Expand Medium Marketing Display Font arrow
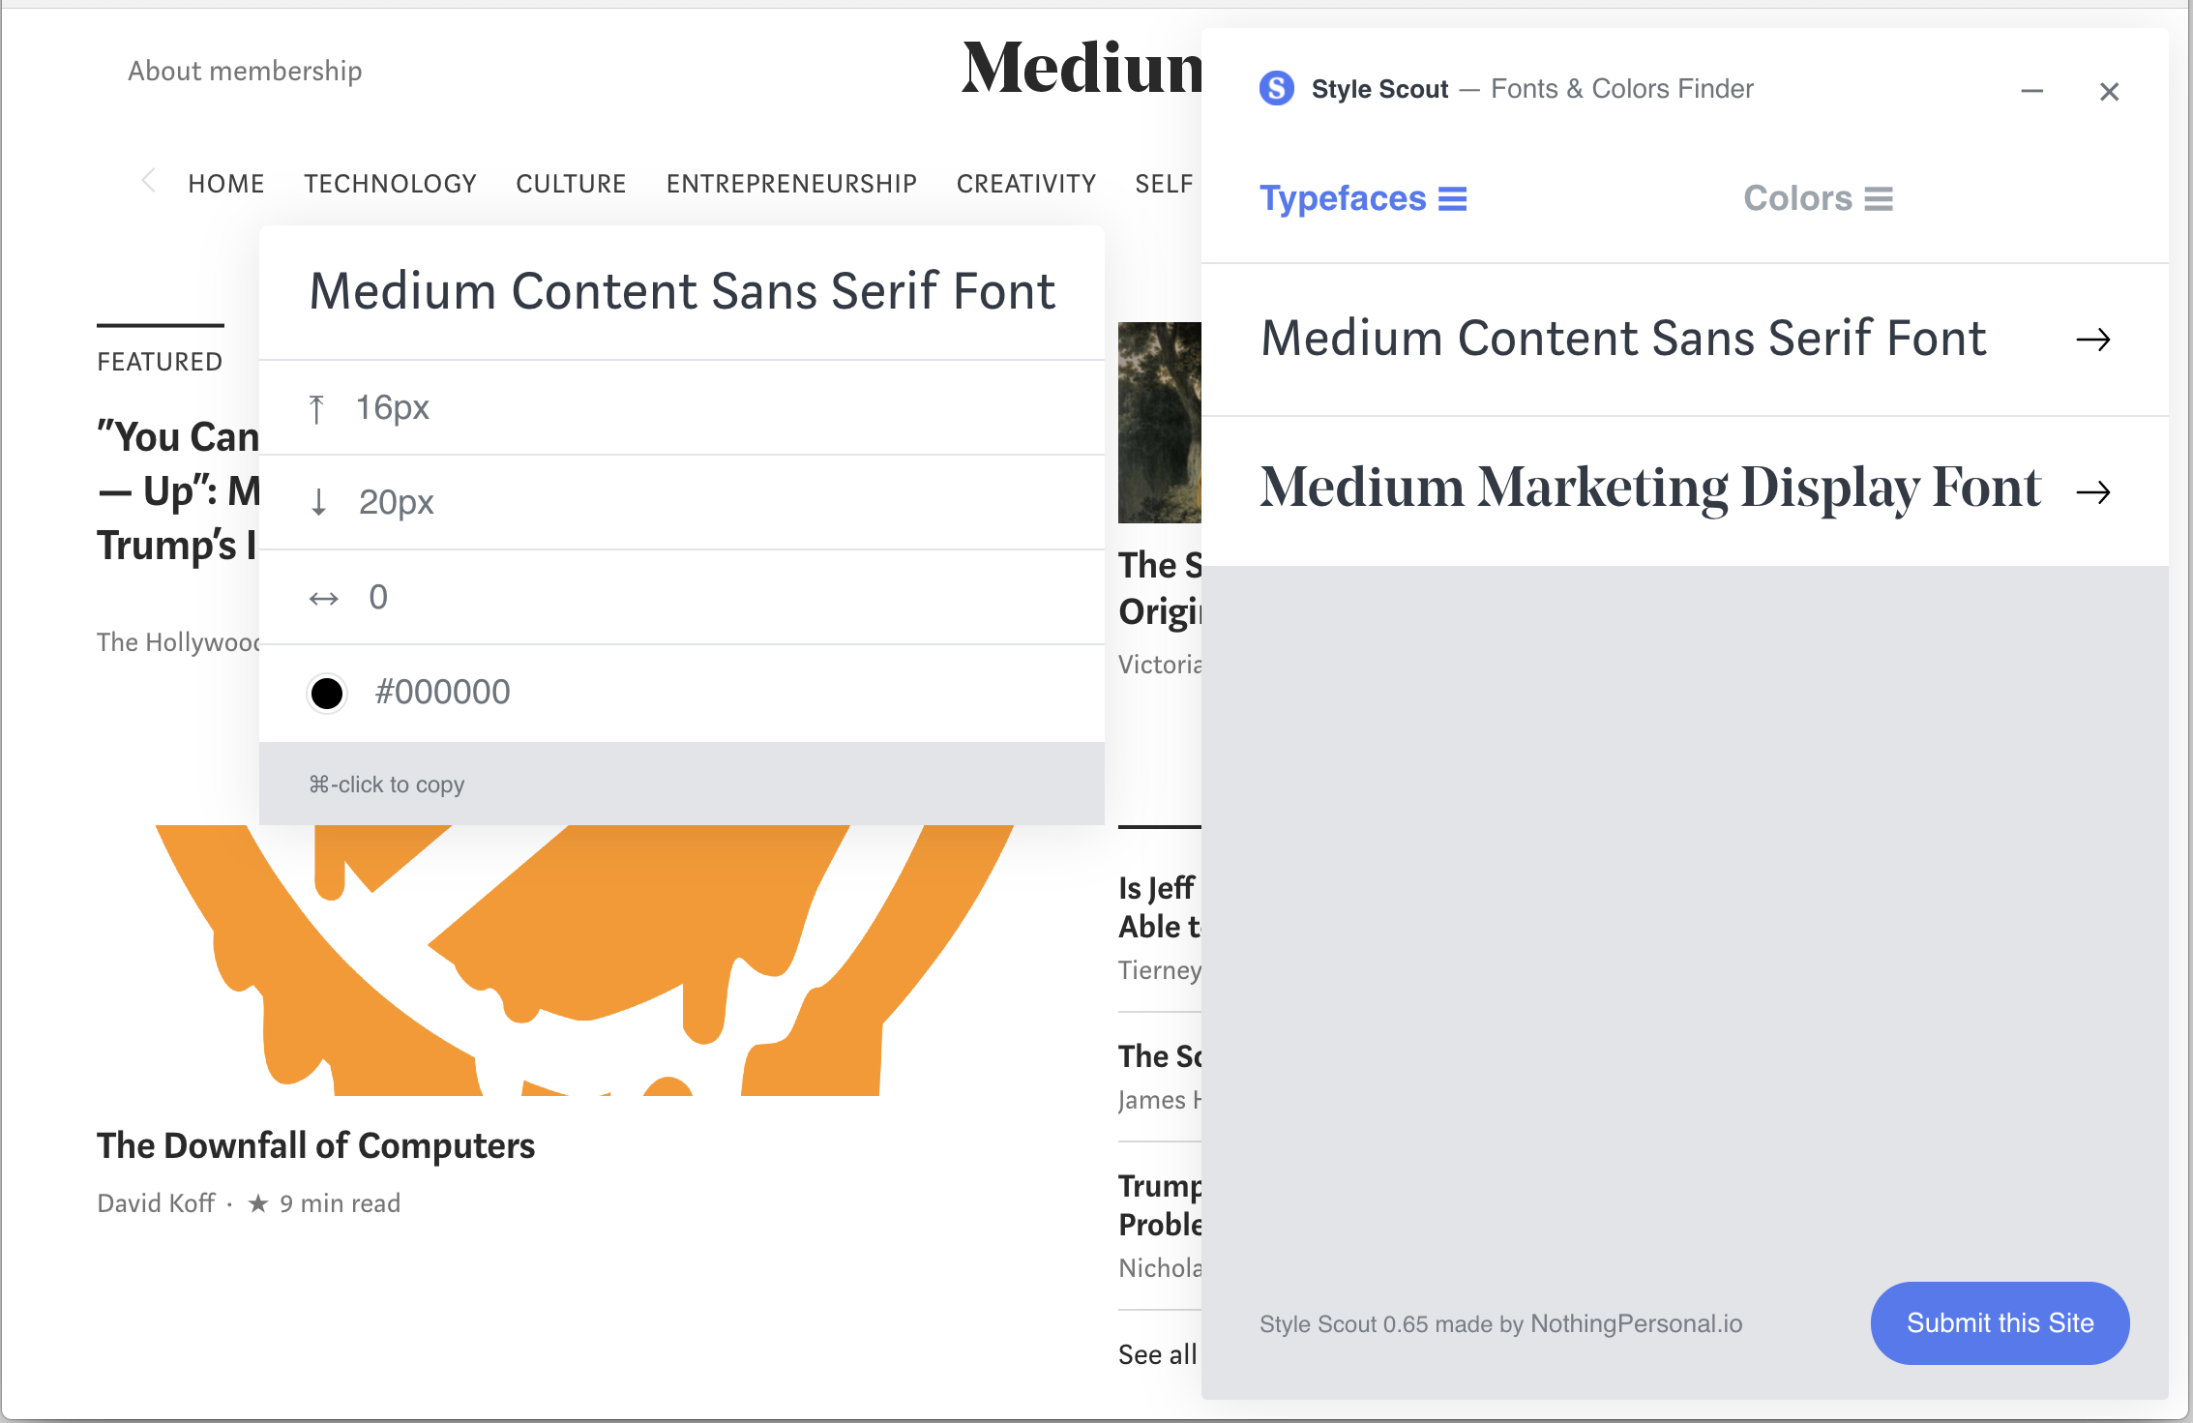This screenshot has height=1423, width=2193. click(2093, 492)
